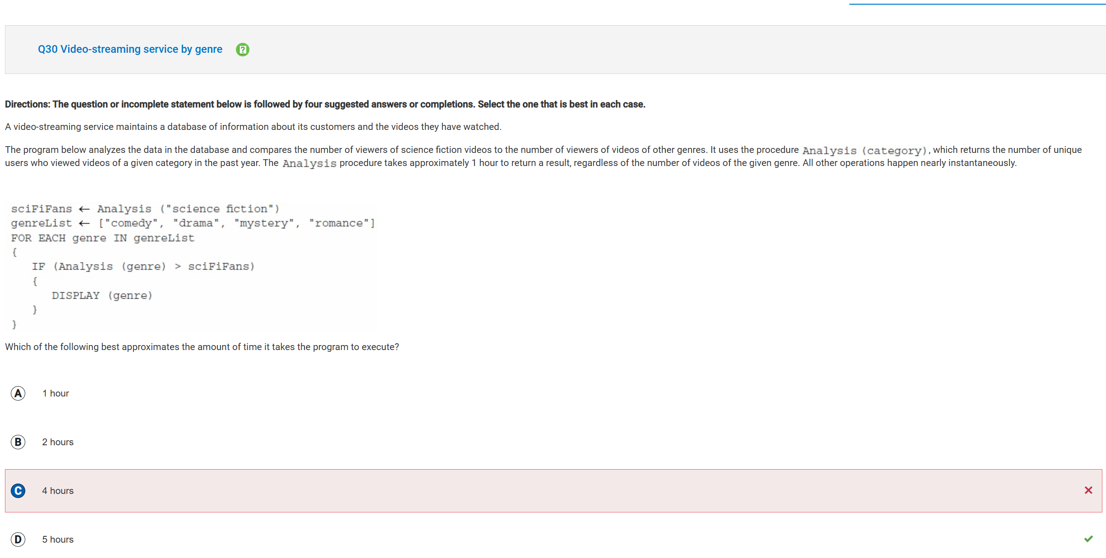Choose the '1 hour' answer text
The height and width of the screenshot is (558, 1106).
pyautogui.click(x=56, y=393)
